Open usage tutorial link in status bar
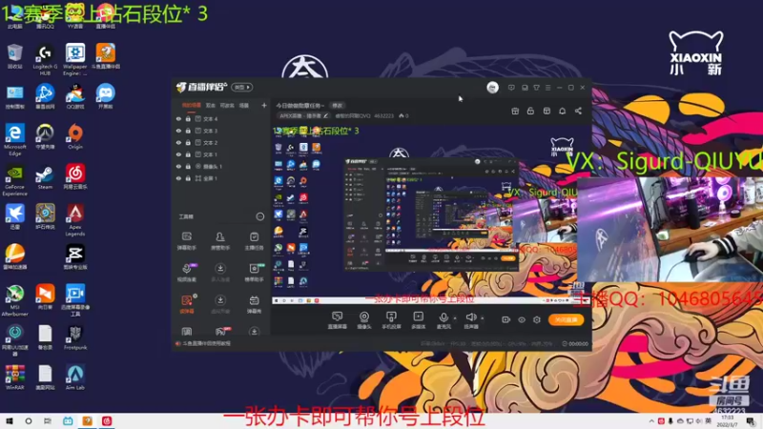 [x=203, y=343]
